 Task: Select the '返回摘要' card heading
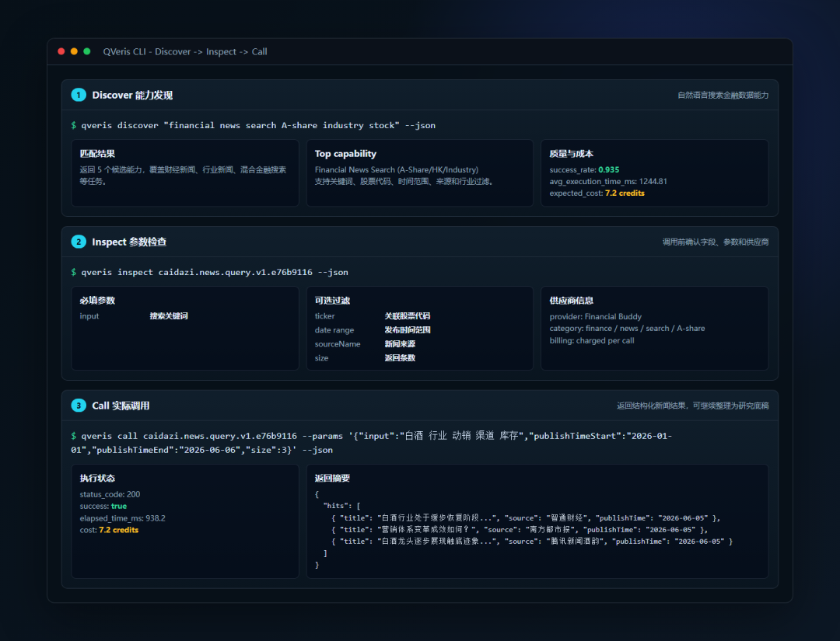(x=332, y=478)
